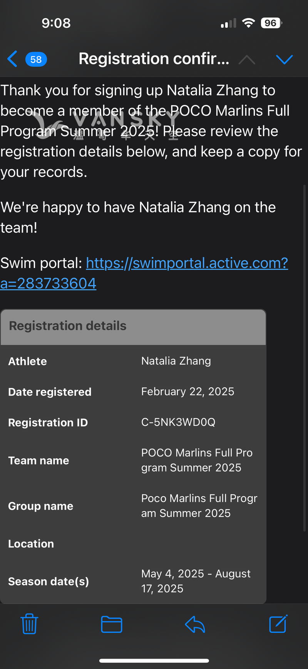Tap the Registration ID value C-5NK3WD0Q
This screenshot has height=669, width=308.
coord(178,422)
